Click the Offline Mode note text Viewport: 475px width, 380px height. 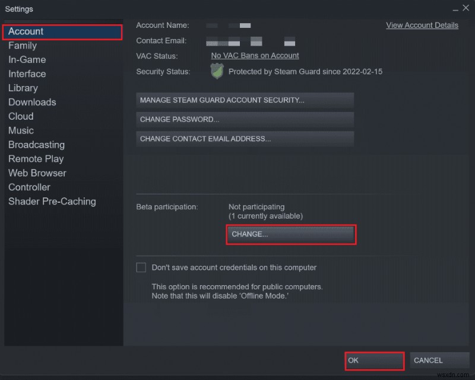[x=220, y=296]
